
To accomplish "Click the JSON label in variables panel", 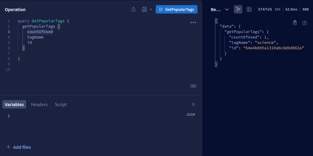I will [x=190, y=115].
